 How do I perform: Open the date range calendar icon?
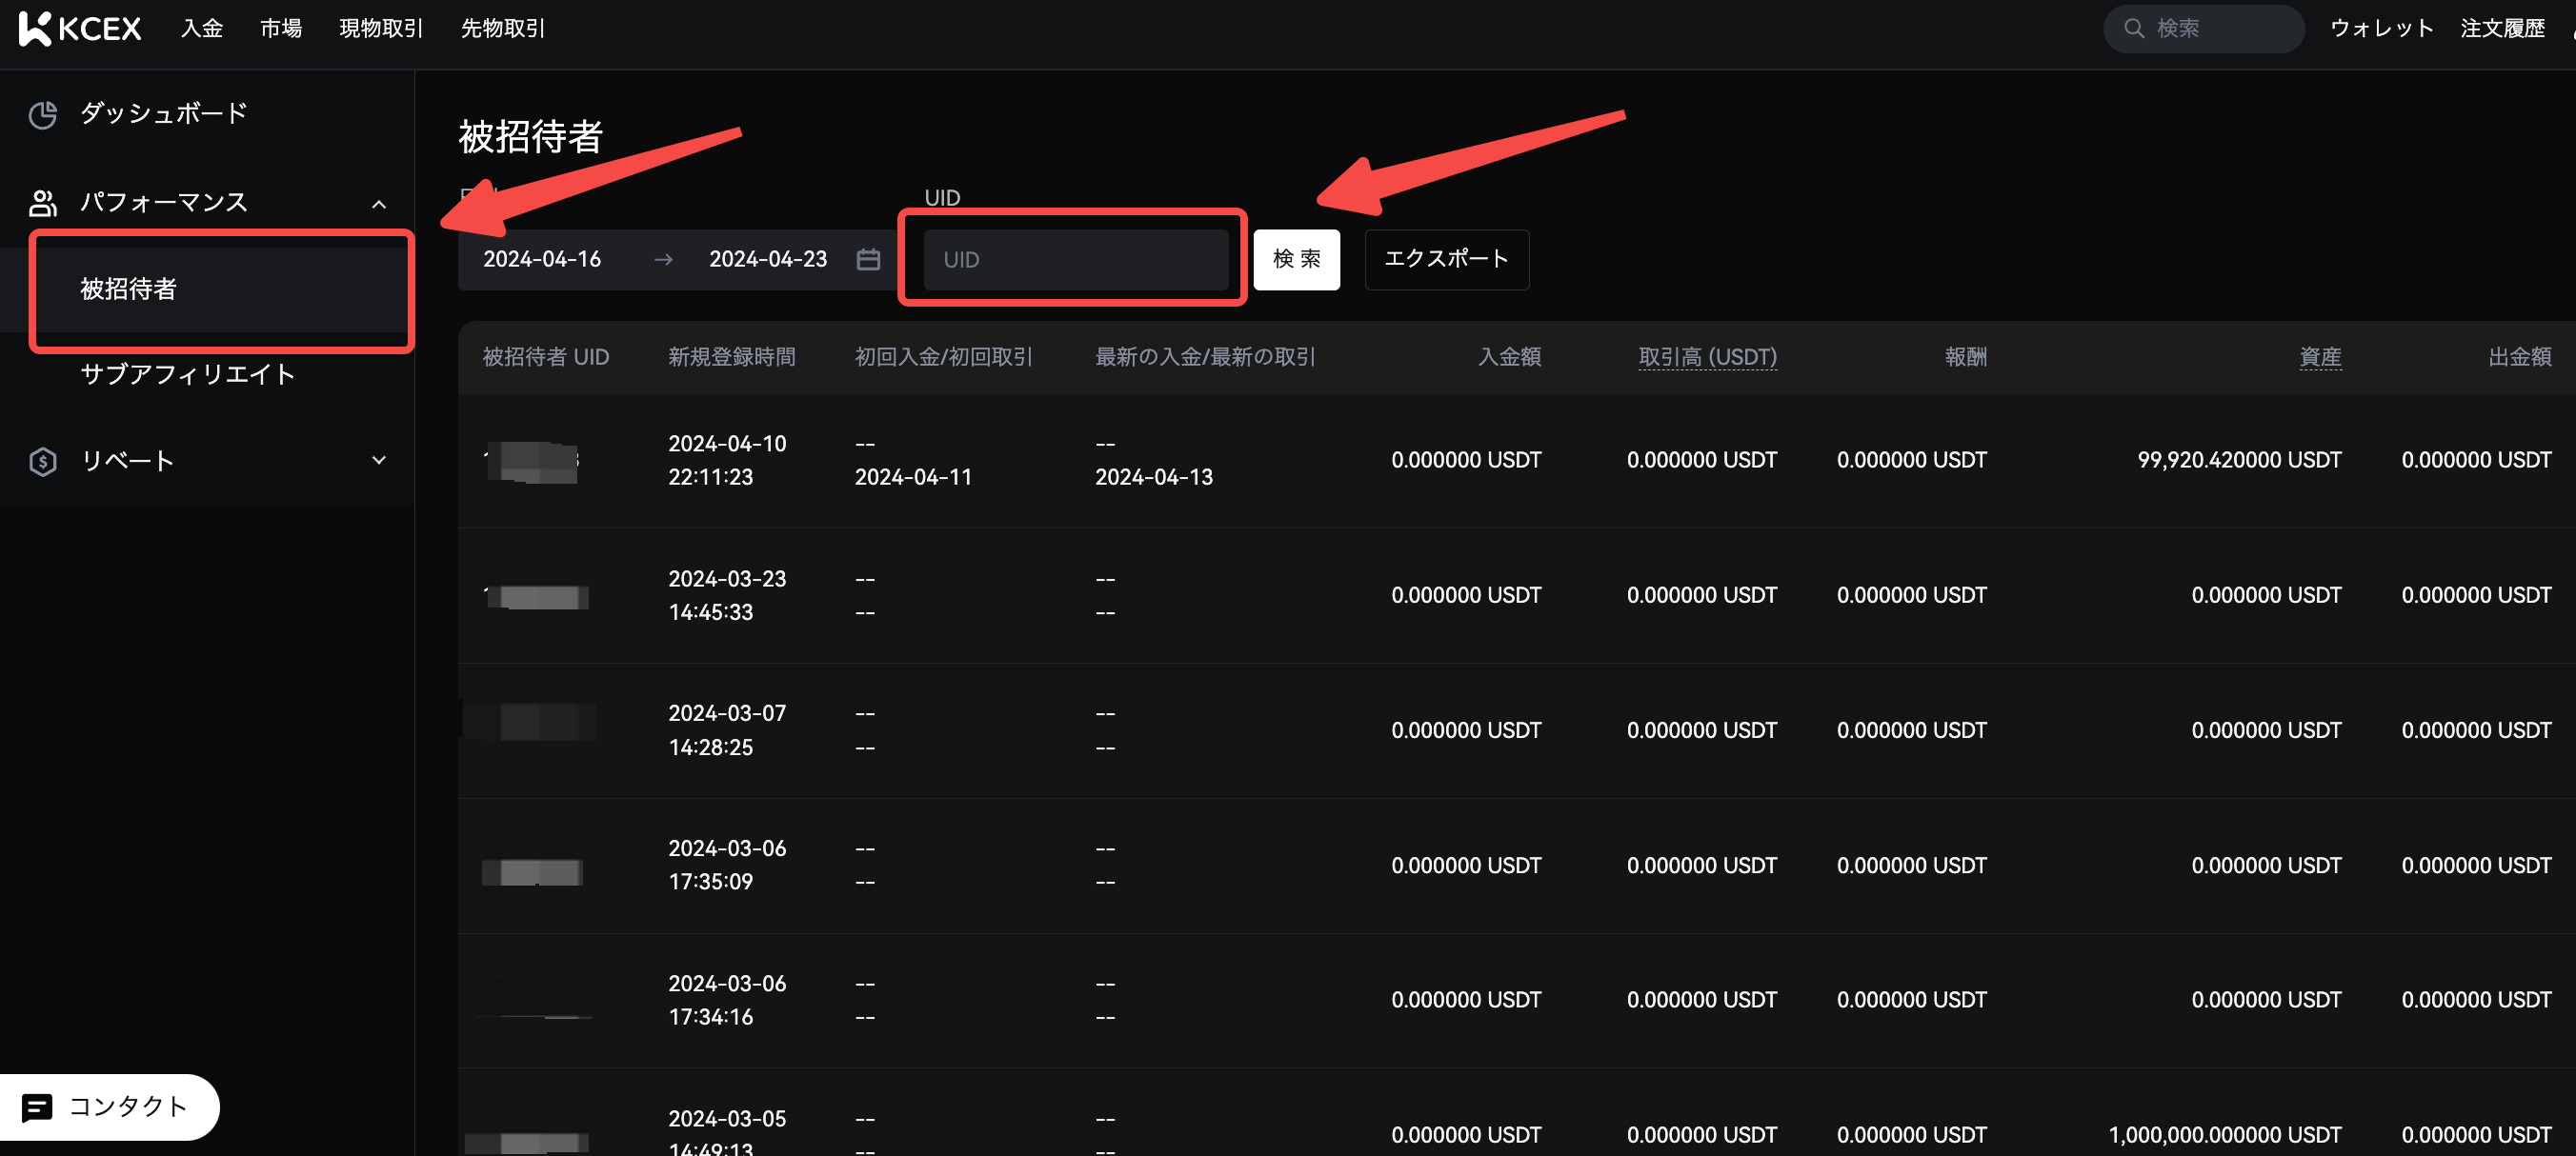(868, 260)
